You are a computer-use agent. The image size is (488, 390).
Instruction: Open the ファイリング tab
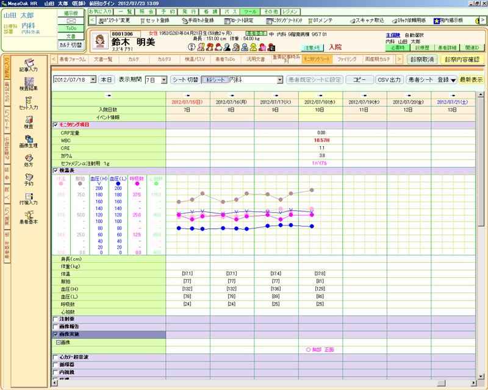(347, 59)
